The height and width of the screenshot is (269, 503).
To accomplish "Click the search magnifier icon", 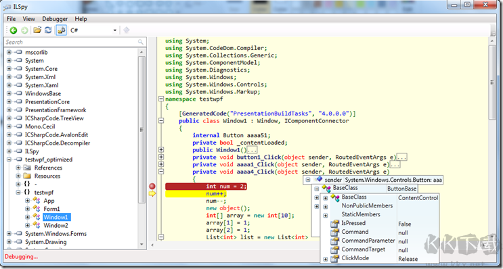I will coord(141,42).
